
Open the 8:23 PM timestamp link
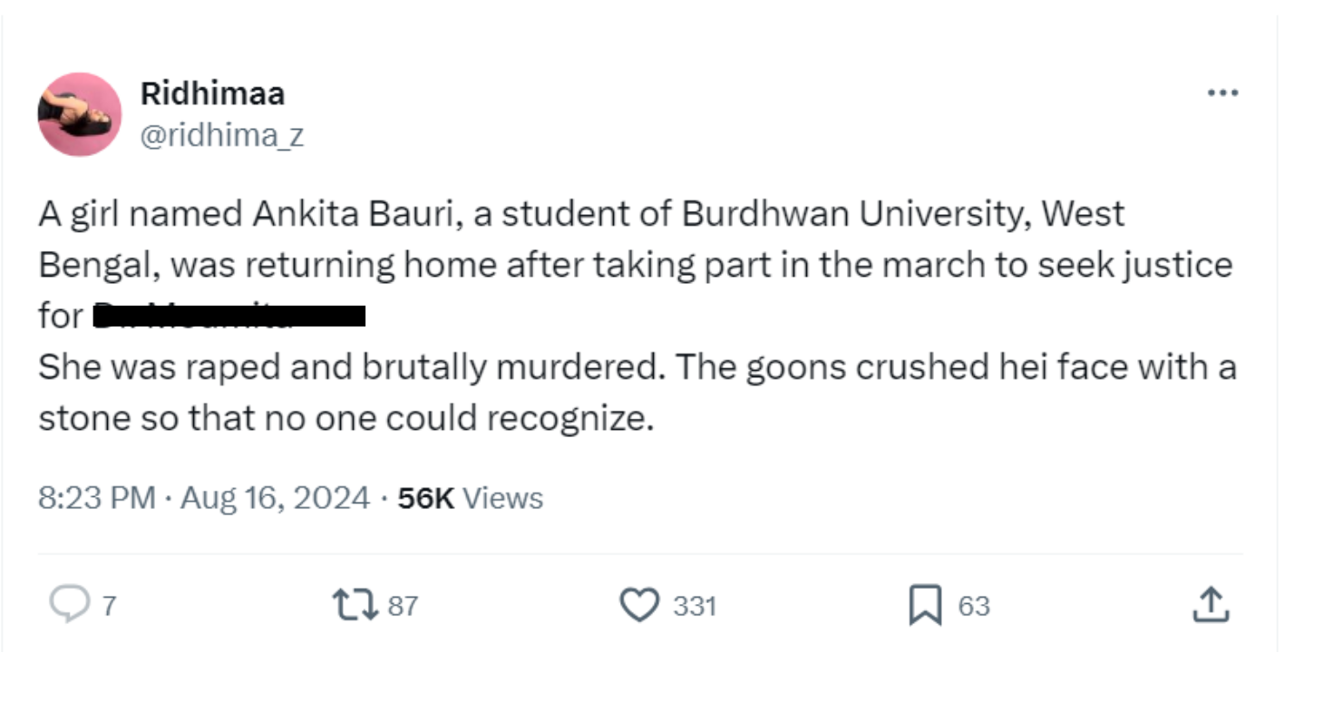(x=96, y=498)
